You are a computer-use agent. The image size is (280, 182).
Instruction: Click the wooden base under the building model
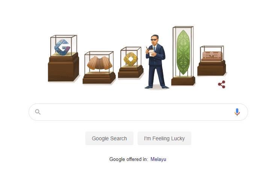212,68
